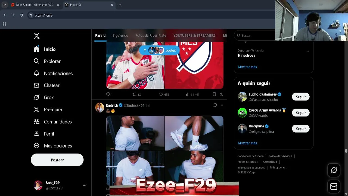Open Lucho Castañares profile
The height and width of the screenshot is (196, 348).
[263, 94]
